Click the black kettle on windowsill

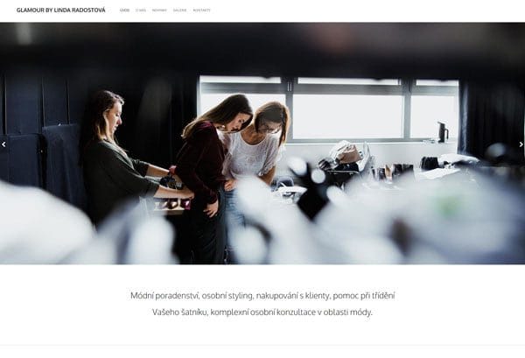pyautogui.click(x=443, y=132)
